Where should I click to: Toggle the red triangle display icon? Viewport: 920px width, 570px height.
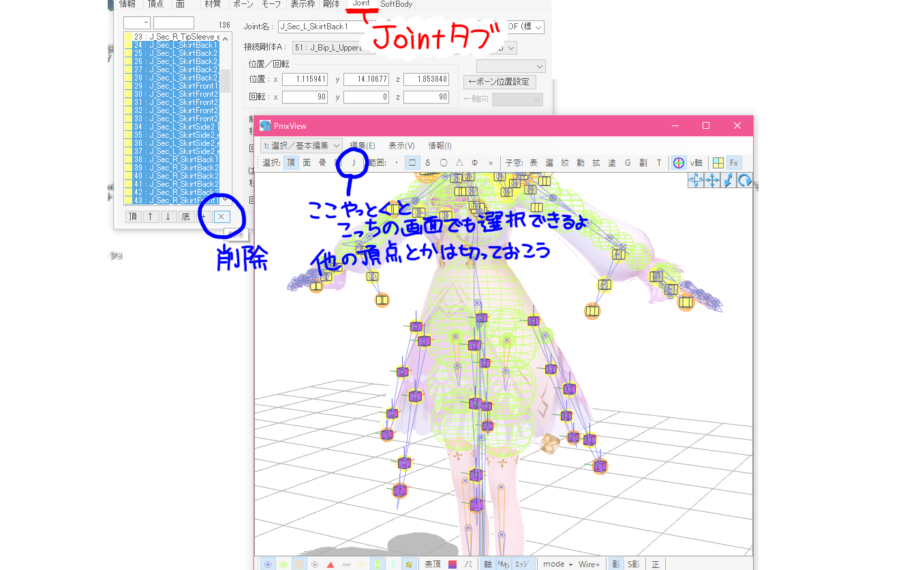330,564
